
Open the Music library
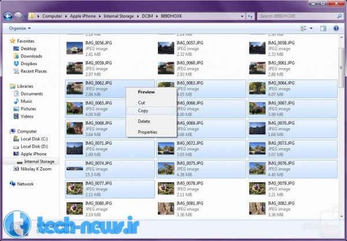coord(27,101)
